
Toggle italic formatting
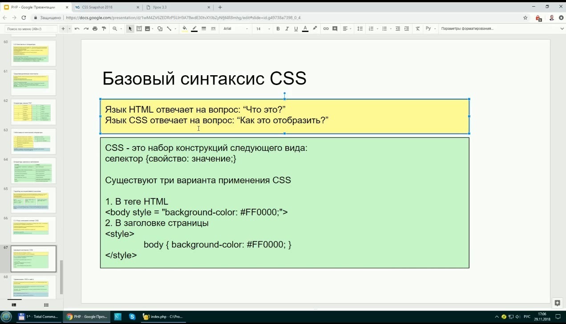[x=287, y=28]
